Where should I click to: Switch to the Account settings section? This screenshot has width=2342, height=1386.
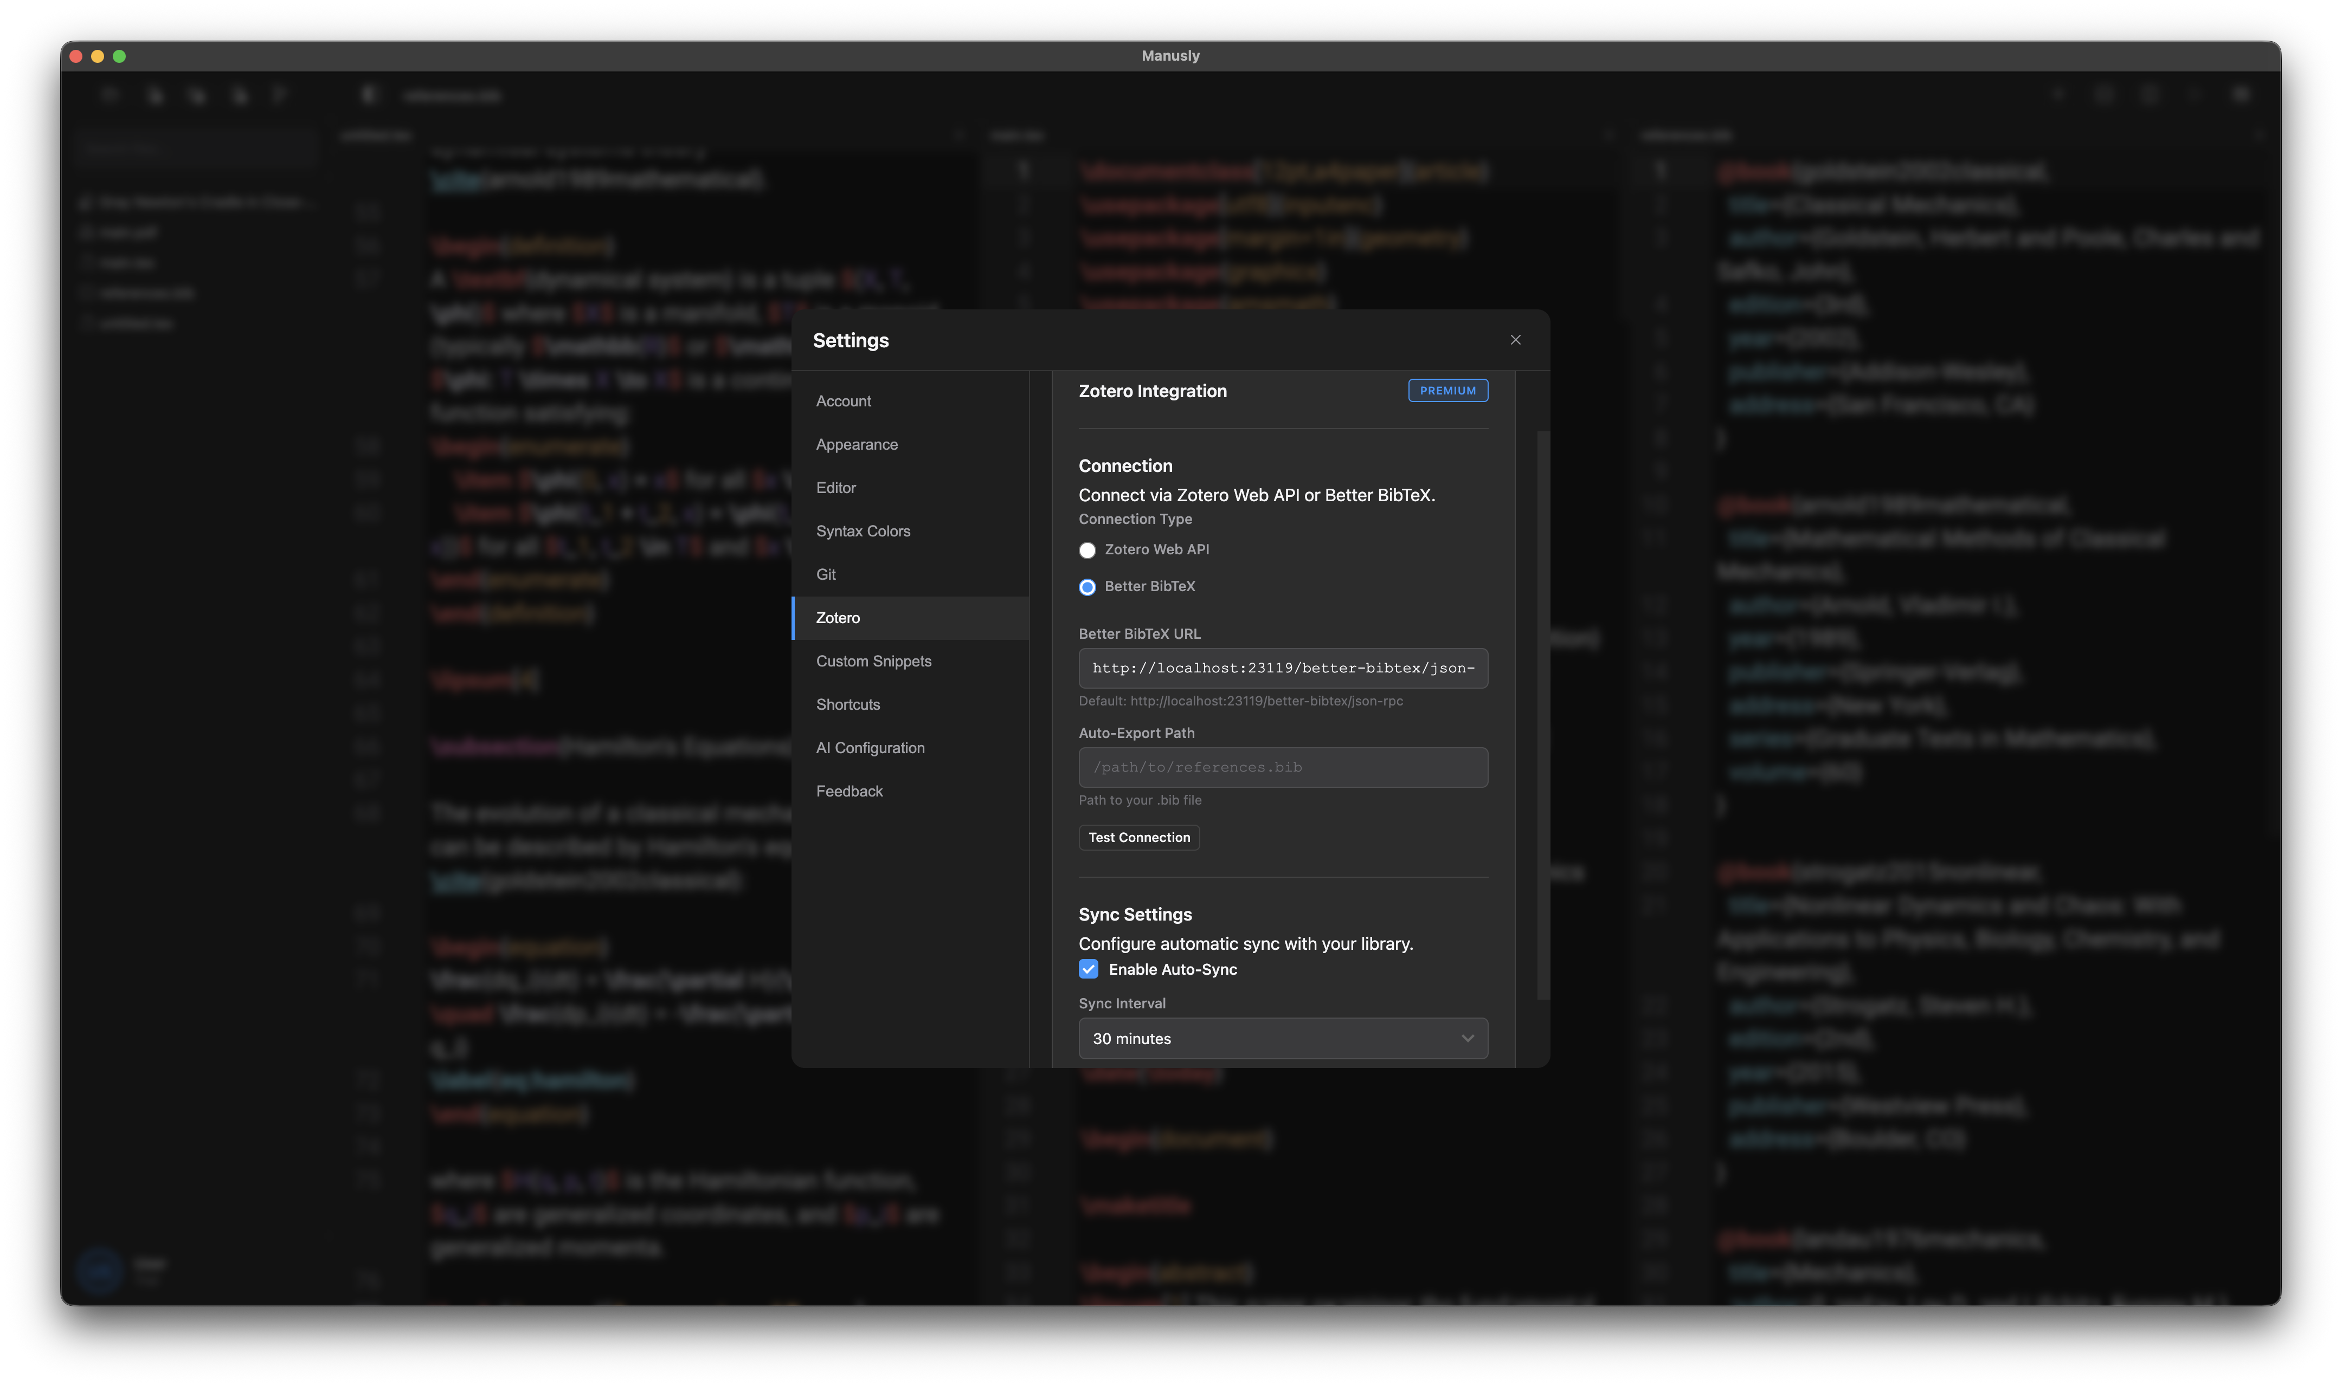(842, 400)
